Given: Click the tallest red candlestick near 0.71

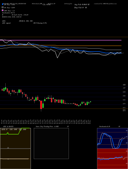Looking at the screenshot, I should tap(41, 105).
